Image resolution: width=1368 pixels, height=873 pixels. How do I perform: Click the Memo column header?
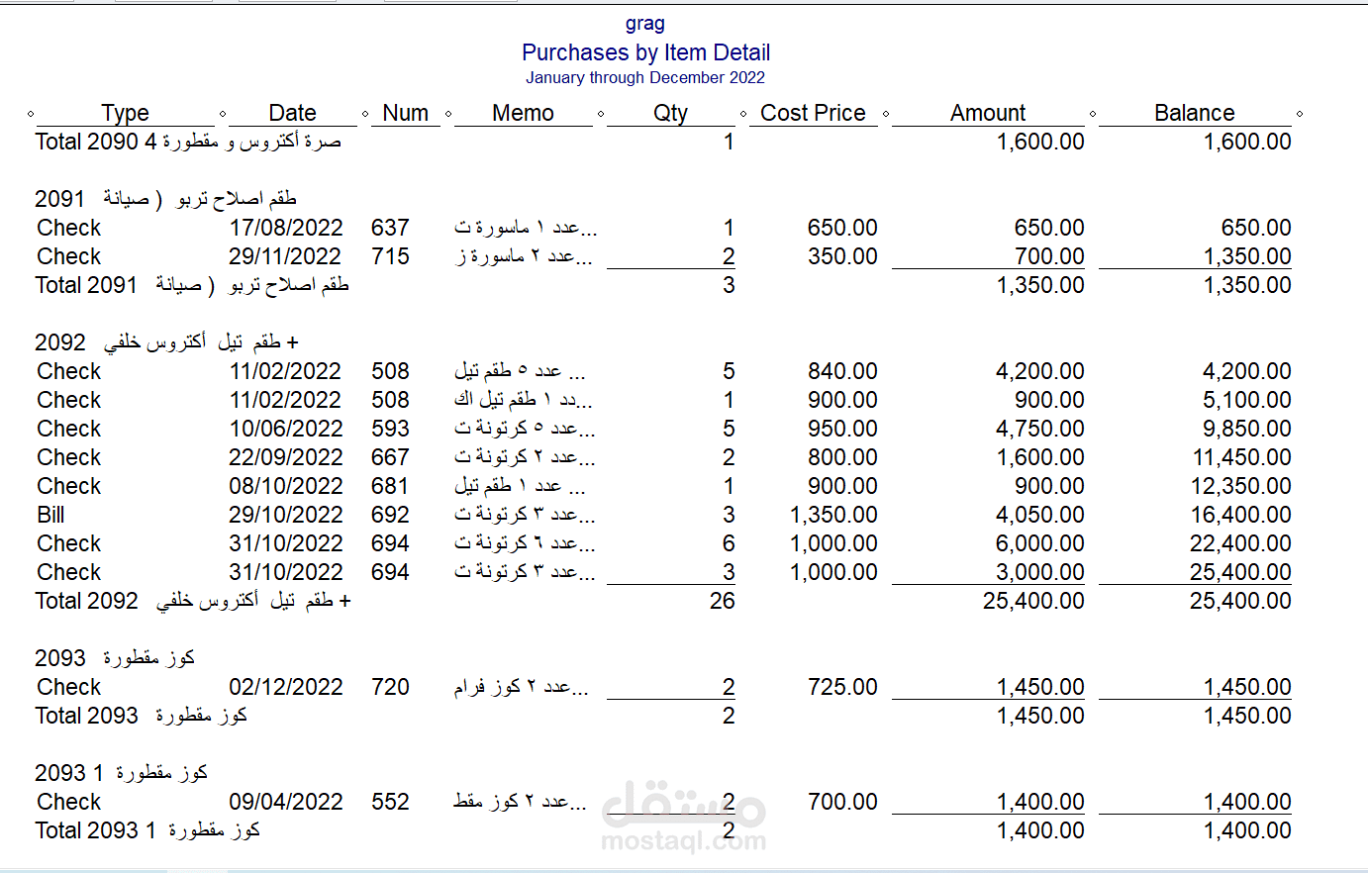tap(523, 113)
